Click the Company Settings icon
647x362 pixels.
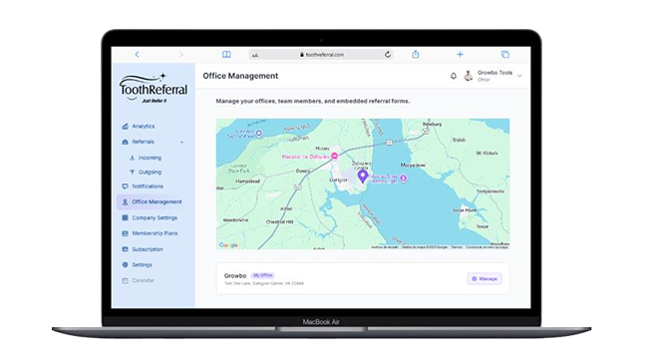point(125,218)
